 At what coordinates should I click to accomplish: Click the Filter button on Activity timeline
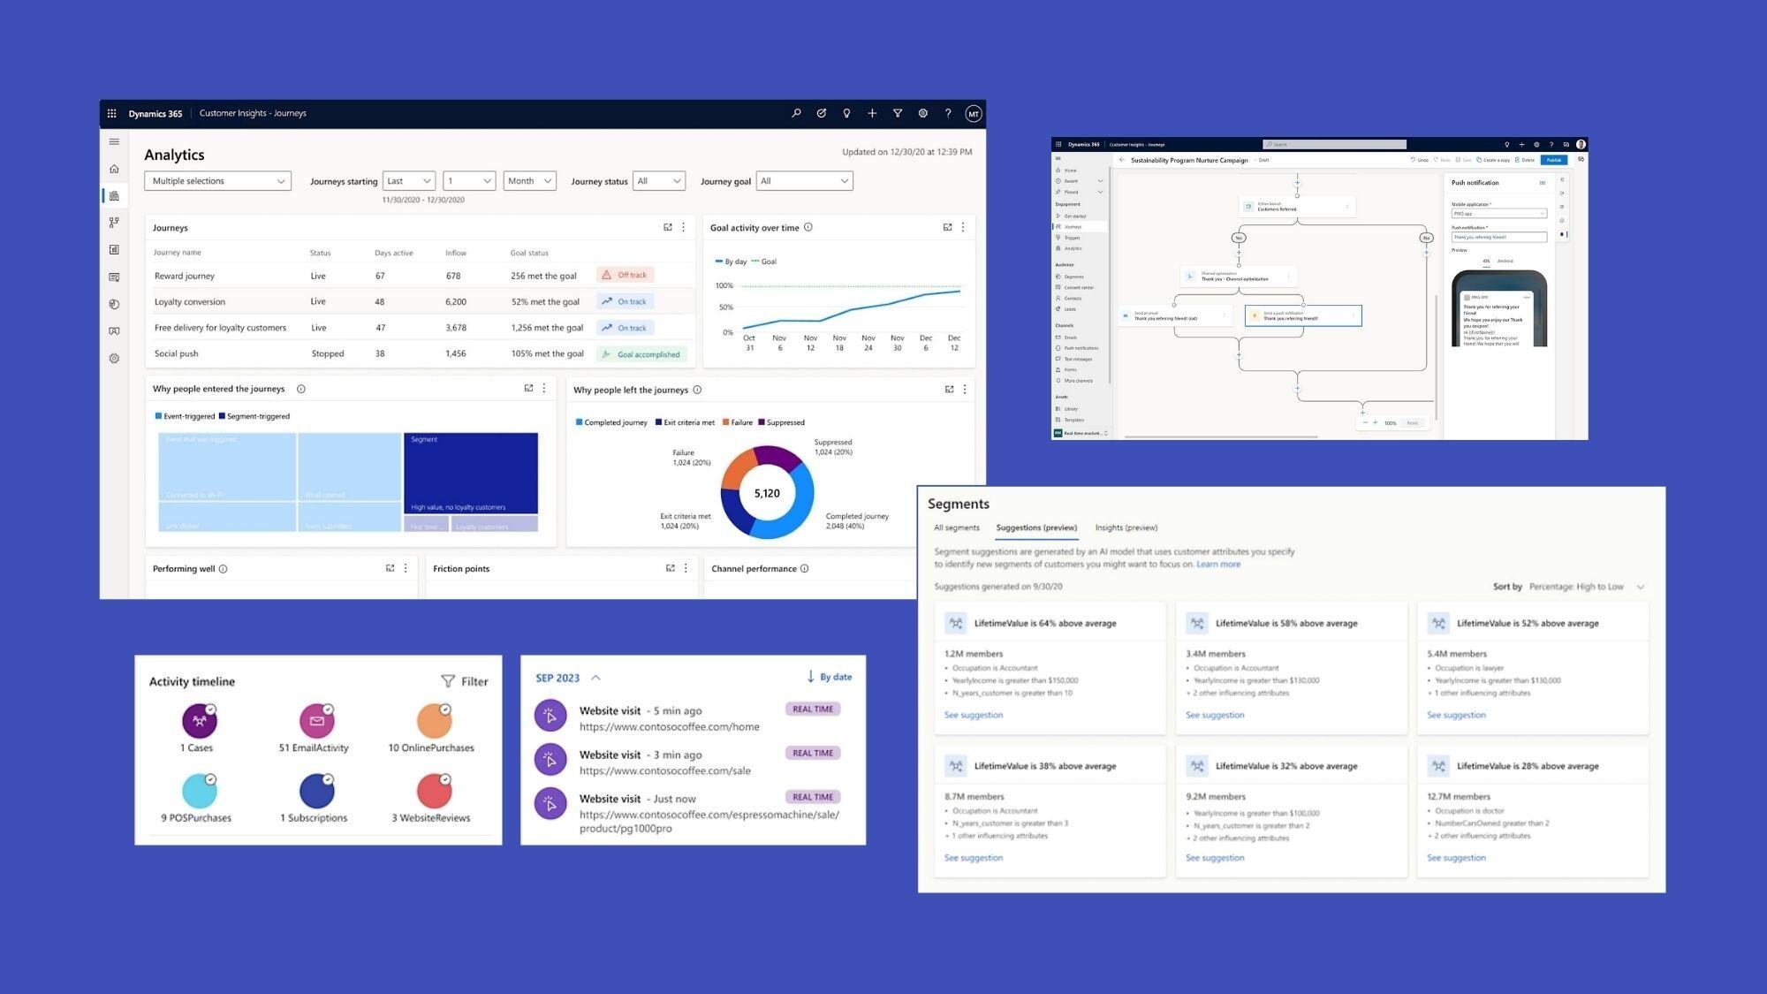click(465, 681)
